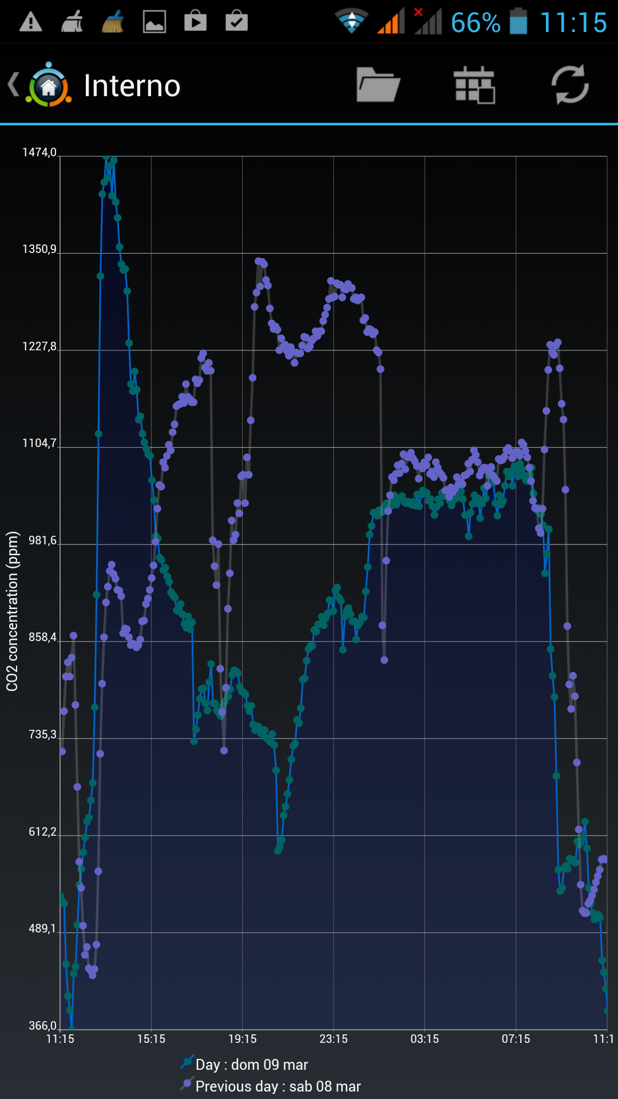Screen dimensions: 618x1099
Task: Tap the back chevron beside the app logo
Action: point(13,85)
